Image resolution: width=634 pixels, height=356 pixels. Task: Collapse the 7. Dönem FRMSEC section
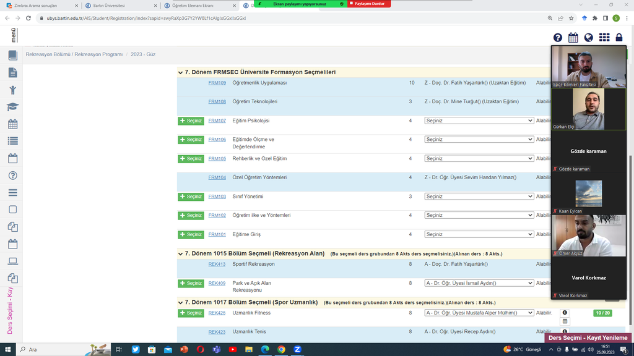pyautogui.click(x=181, y=72)
